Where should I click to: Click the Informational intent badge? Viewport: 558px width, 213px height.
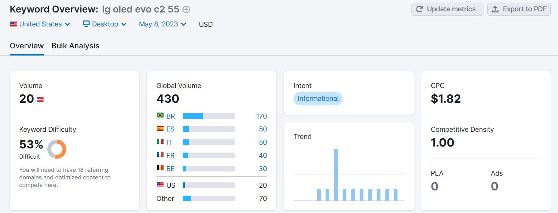318,99
